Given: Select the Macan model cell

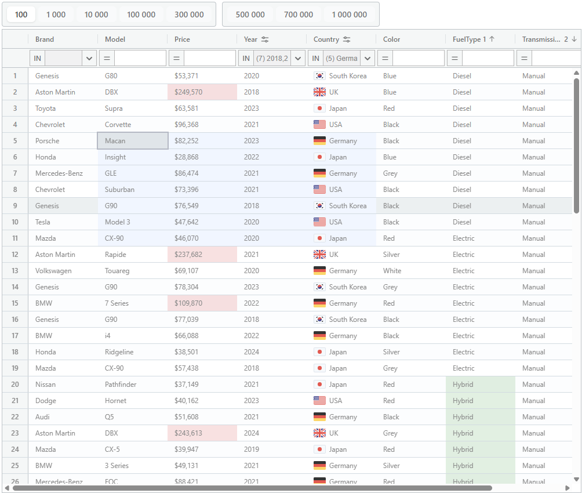Looking at the screenshot, I should click(133, 141).
